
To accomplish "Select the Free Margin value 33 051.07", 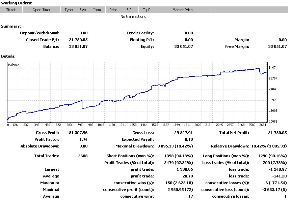I will (277, 46).
